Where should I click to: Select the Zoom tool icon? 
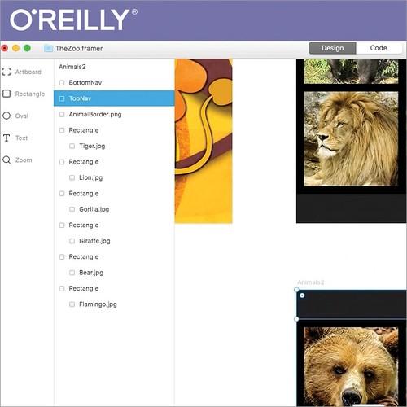pos(7,160)
